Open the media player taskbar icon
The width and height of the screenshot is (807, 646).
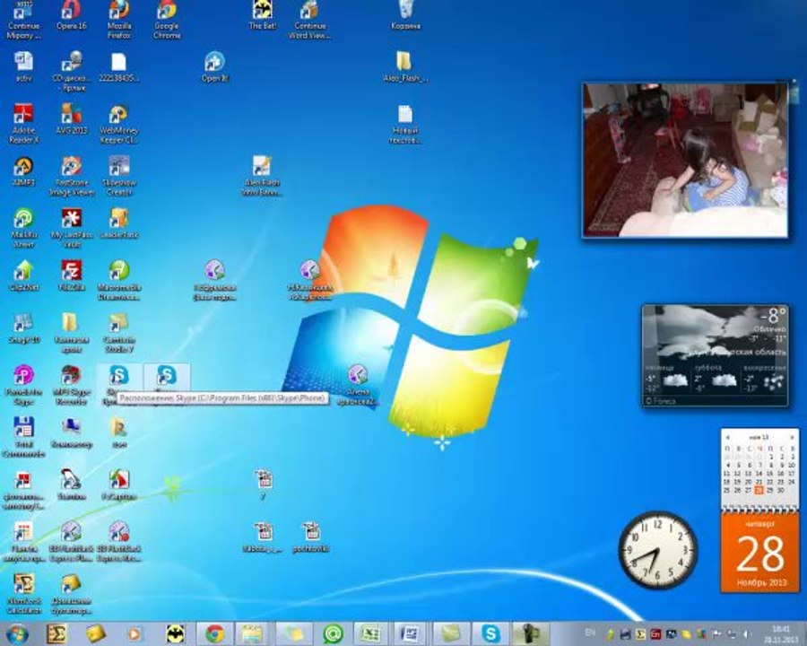(134, 633)
